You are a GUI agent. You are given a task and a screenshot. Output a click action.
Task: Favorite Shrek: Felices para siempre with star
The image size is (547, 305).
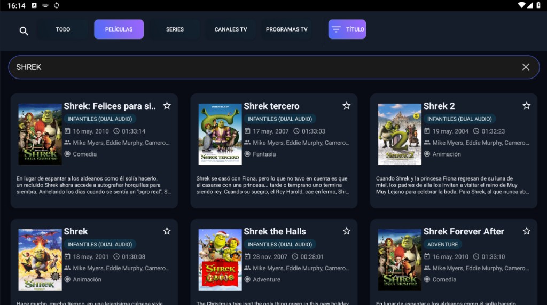coord(167,106)
